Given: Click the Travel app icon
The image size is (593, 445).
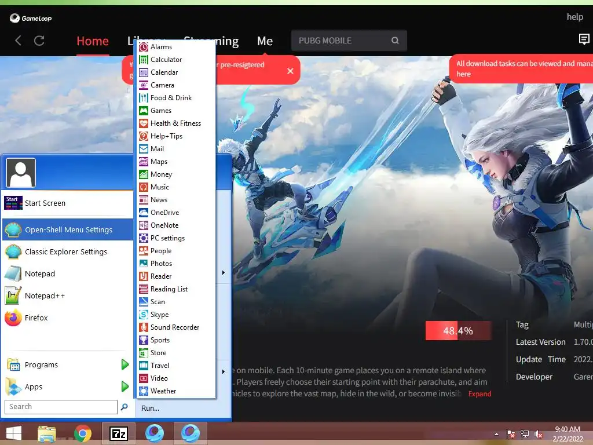Looking at the screenshot, I should pos(144,366).
